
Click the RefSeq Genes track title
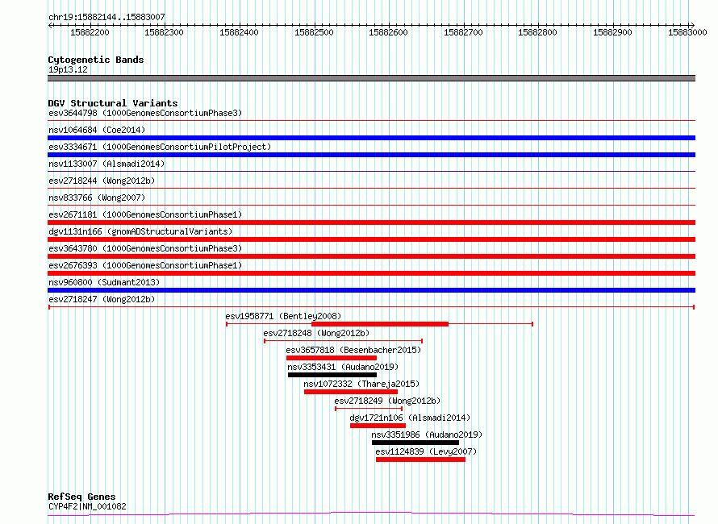coord(81,497)
